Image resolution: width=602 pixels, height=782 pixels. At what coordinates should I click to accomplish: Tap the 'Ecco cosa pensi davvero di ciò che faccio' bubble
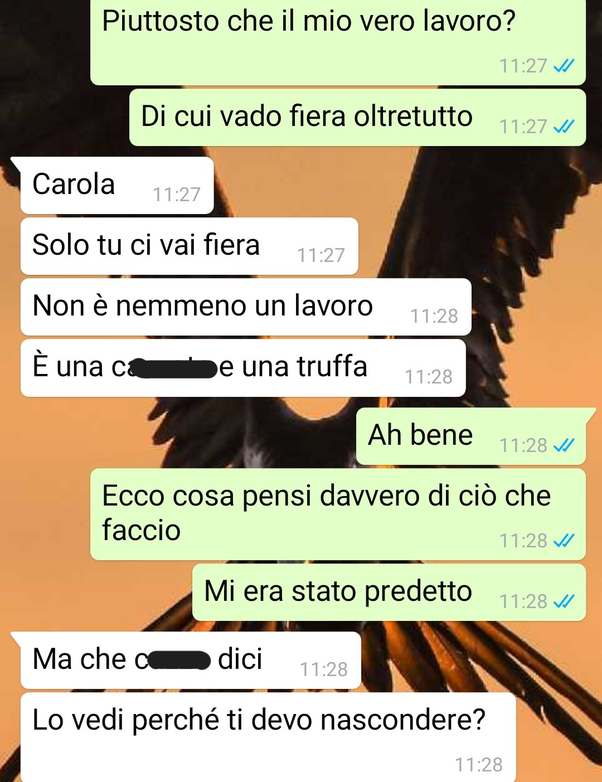pyautogui.click(x=338, y=514)
